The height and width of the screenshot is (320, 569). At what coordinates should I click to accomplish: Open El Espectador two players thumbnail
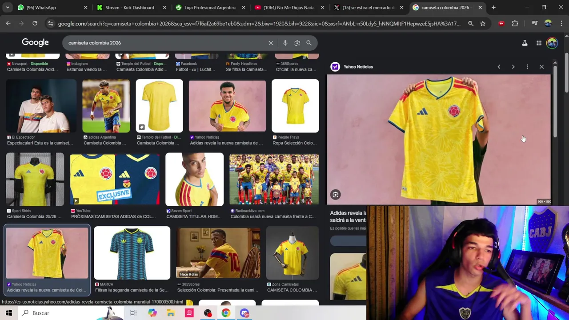point(41,106)
